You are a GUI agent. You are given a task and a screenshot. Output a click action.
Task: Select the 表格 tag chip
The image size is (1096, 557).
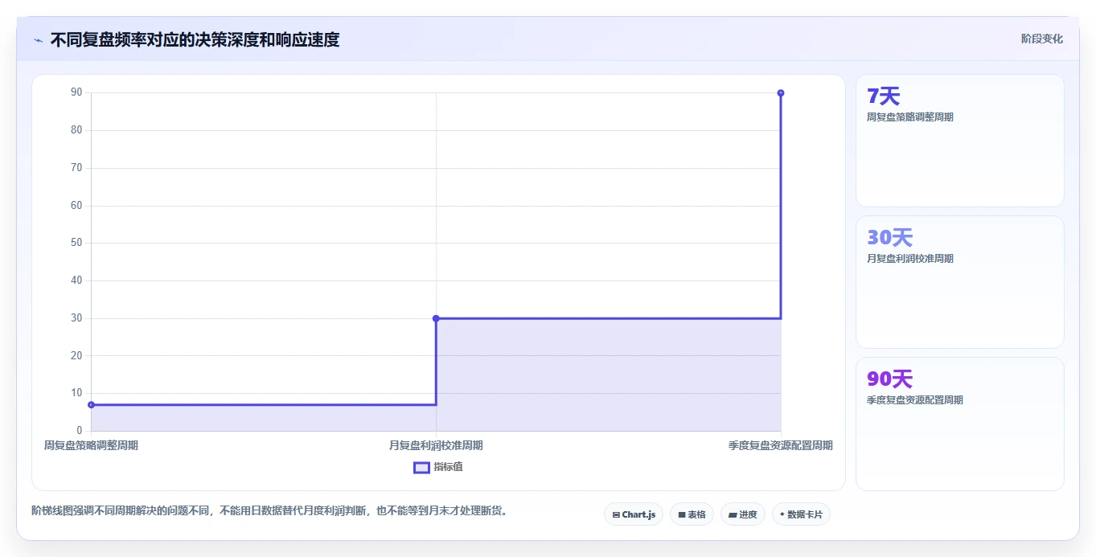point(692,514)
